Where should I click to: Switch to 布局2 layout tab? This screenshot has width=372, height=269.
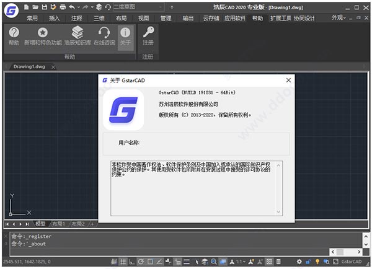[78, 224]
